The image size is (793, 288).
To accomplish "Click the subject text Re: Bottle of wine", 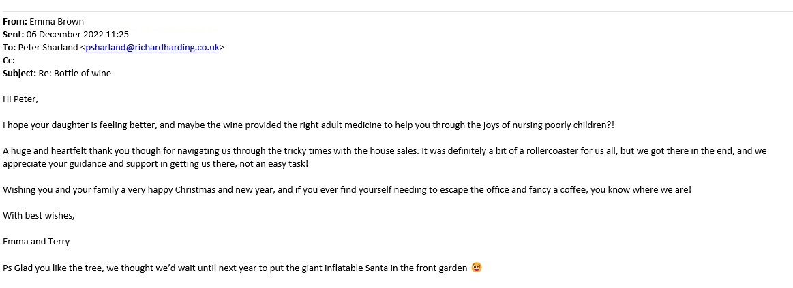I will tap(74, 74).
